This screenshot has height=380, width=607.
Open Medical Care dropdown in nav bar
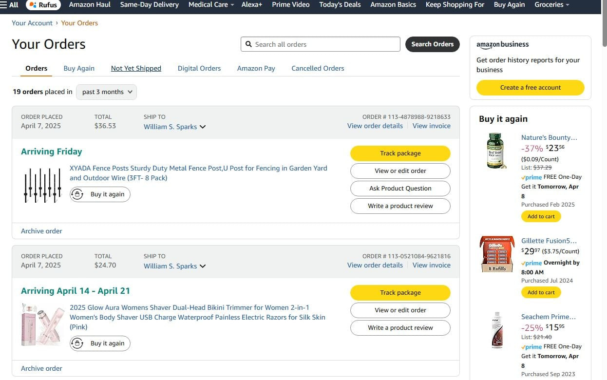coord(211,4)
